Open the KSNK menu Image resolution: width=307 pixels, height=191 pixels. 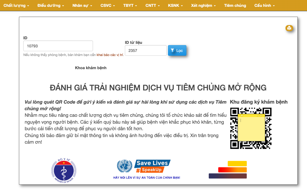[x=175, y=6]
